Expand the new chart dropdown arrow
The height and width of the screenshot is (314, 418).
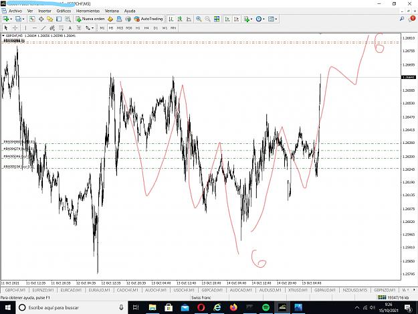11,19
